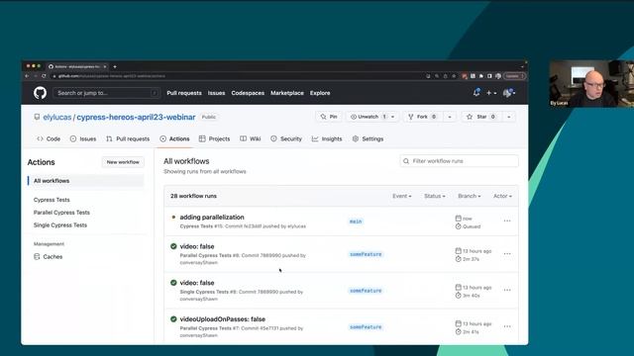Click the browser back arrow

[27, 76]
